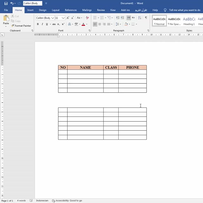The image size is (203, 203).
Task: Switch to the Insert tab
Action: (30, 10)
